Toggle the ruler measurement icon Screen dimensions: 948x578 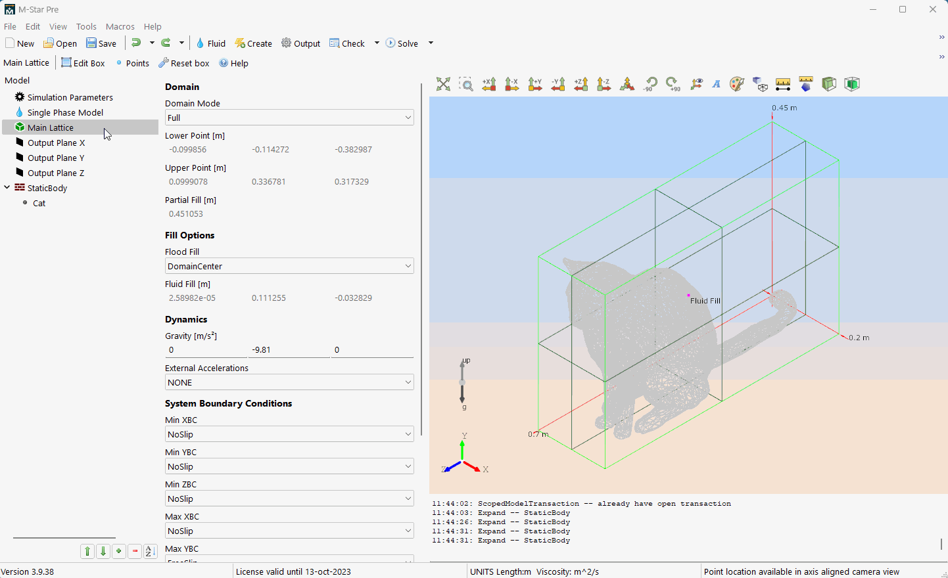tap(783, 84)
